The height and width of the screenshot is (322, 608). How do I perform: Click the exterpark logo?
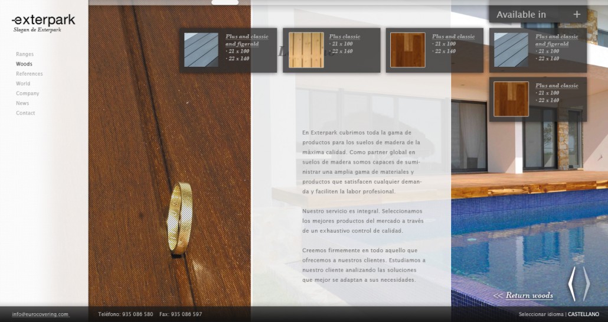tap(44, 21)
